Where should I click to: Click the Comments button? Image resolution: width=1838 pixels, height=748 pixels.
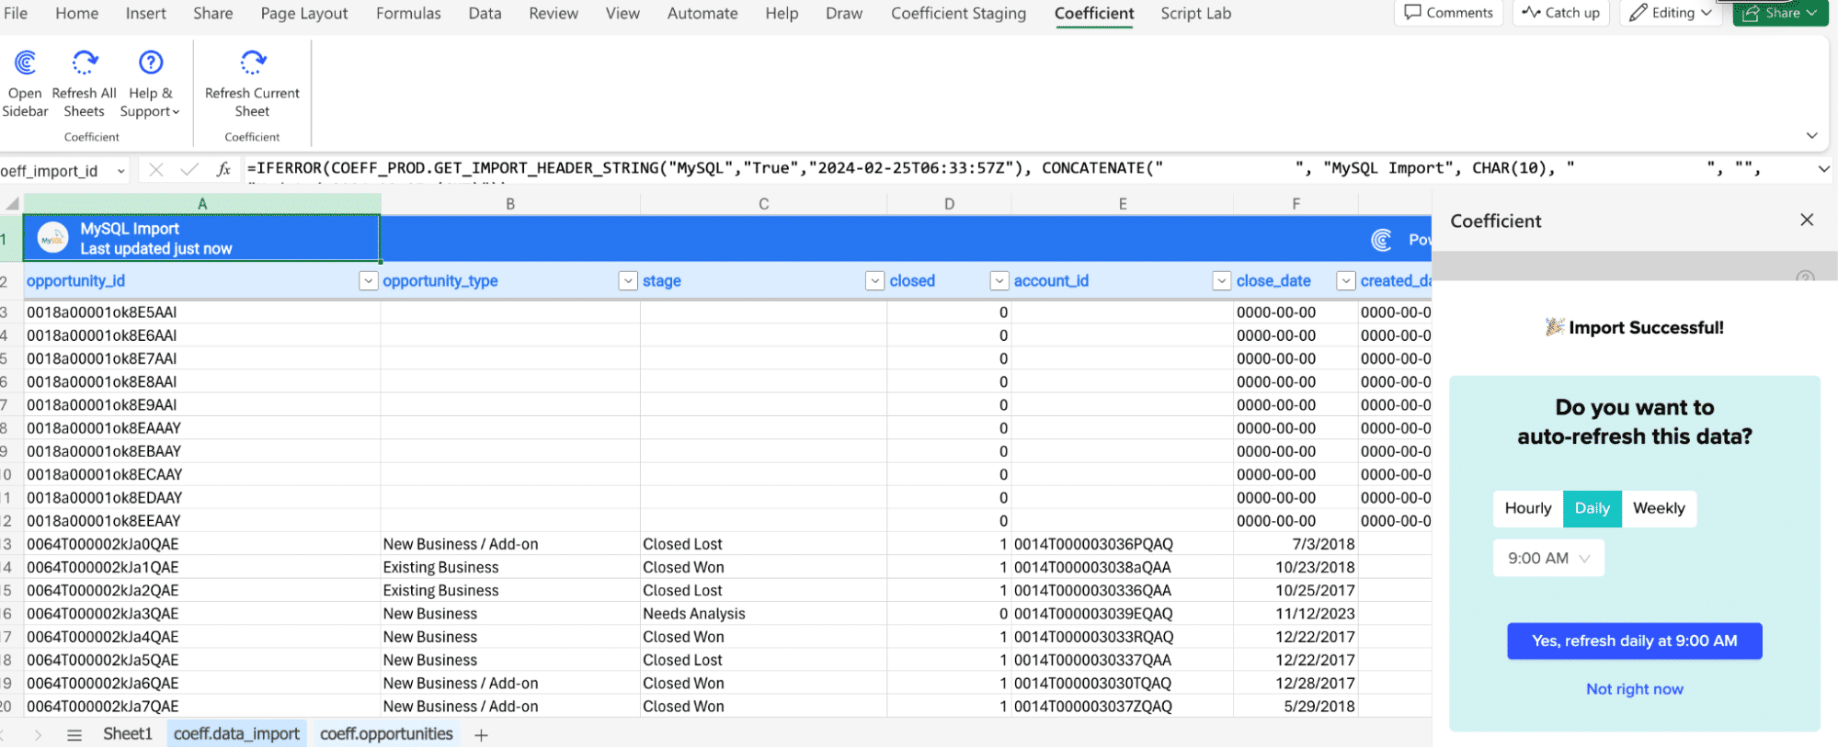point(1448,13)
